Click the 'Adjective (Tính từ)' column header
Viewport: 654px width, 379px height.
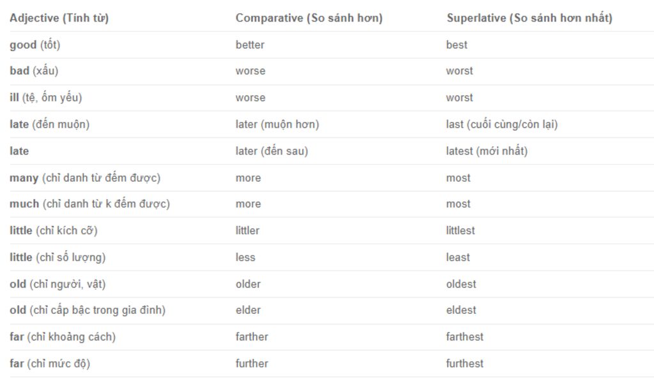(x=59, y=19)
